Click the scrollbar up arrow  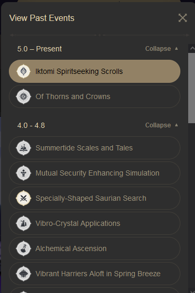(192, 49)
